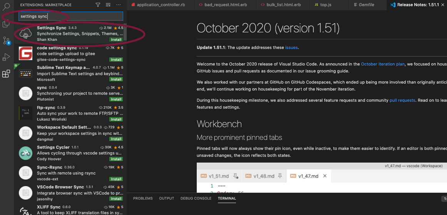Filter extensions with the funnel icon
Screen dimensions: 447x215
click(x=98, y=5)
